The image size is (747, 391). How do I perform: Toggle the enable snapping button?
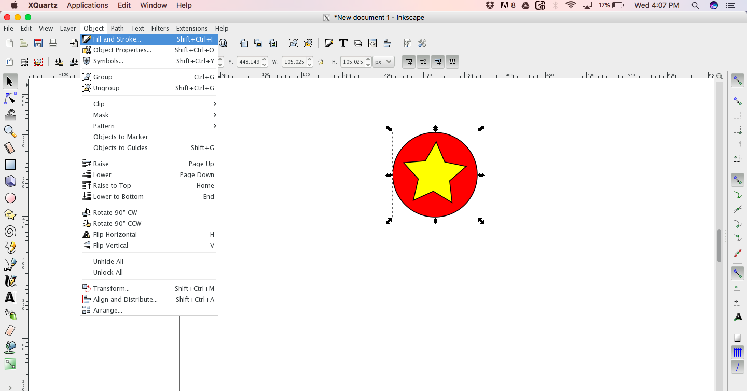click(737, 80)
